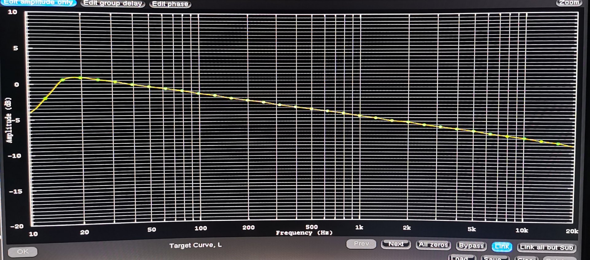Screen dimensions: 590x260
Task: Toggle the Bypass button
Action: tap(471, 246)
